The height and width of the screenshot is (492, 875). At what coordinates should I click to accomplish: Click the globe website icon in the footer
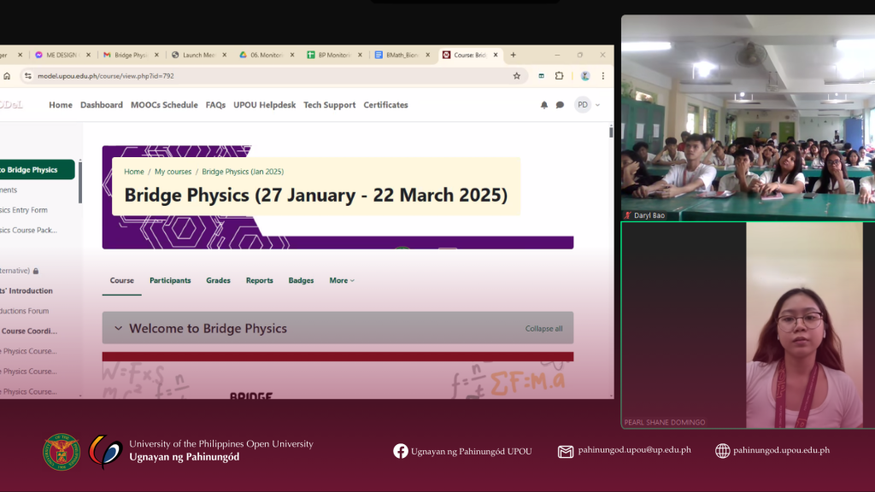pos(723,451)
